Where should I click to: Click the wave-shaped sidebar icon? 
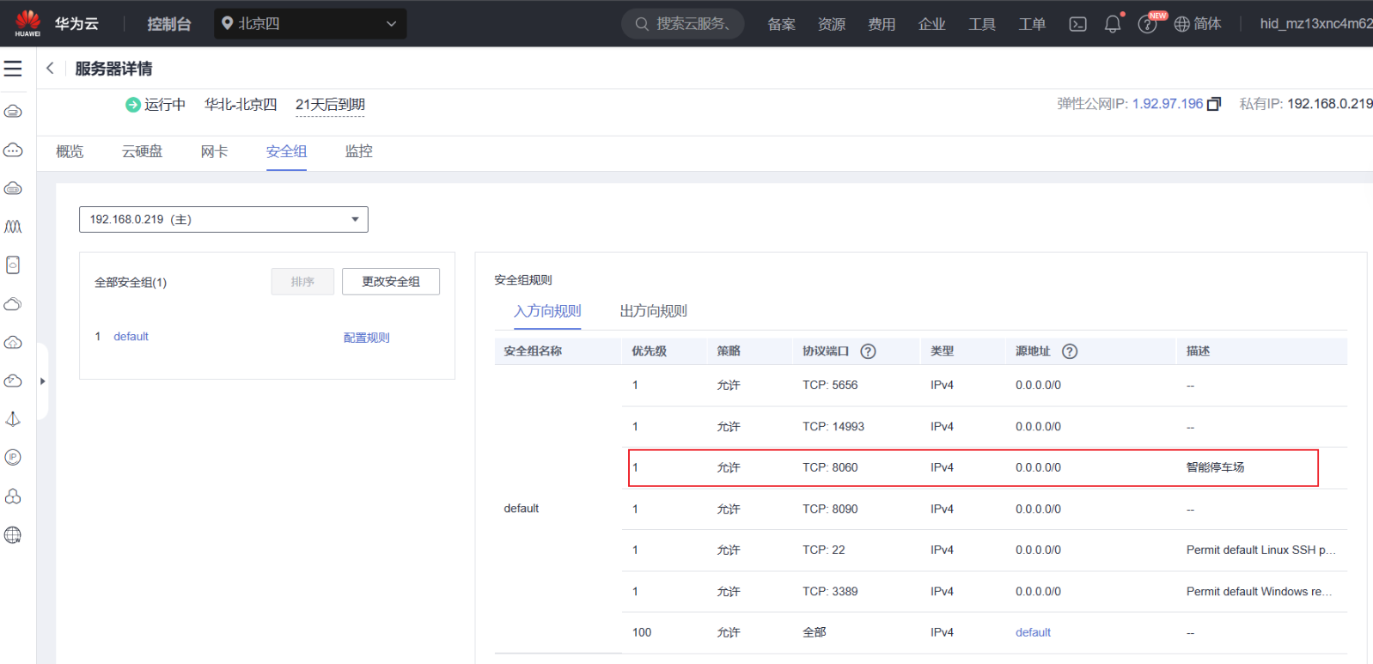coord(13,227)
